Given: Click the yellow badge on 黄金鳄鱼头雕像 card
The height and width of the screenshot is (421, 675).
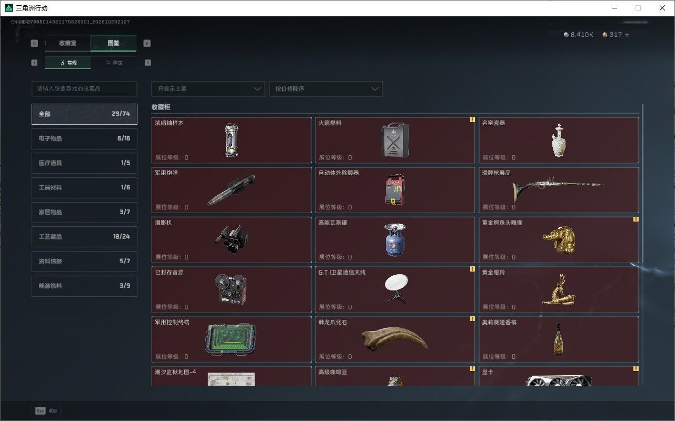Looking at the screenshot, I should click(x=636, y=219).
